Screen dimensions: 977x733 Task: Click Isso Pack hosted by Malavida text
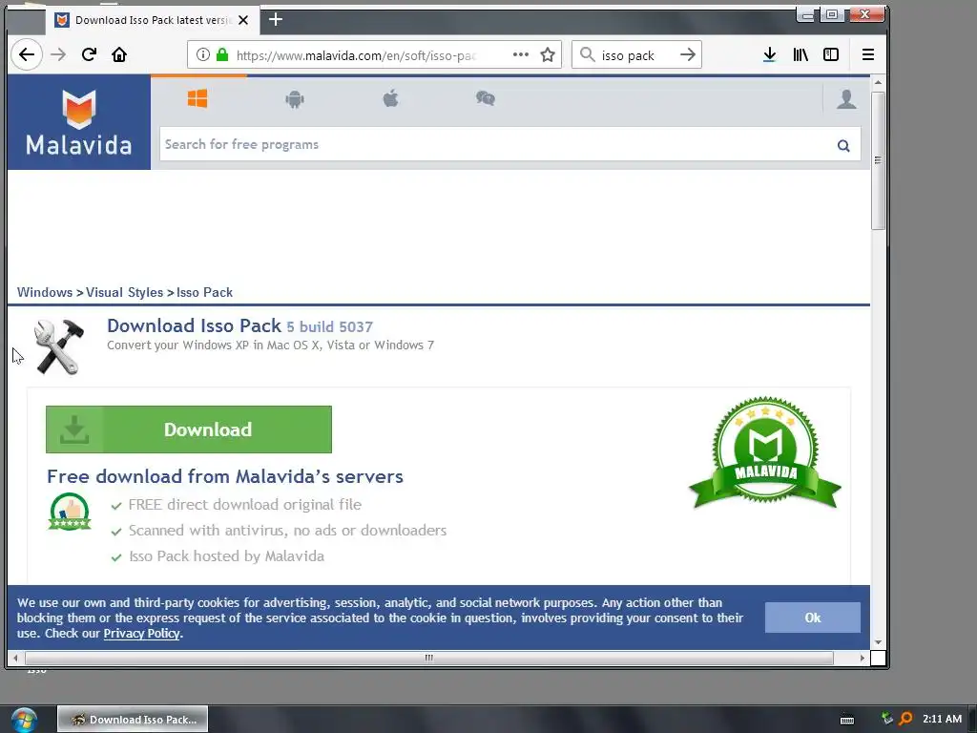pyautogui.click(x=226, y=556)
